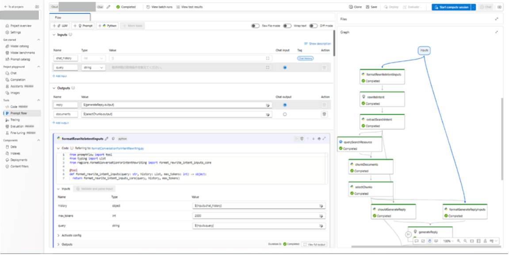
Task: View batch runs
Action: click(159, 7)
